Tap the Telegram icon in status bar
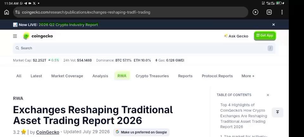304x137 pixels. tap(25, 3)
